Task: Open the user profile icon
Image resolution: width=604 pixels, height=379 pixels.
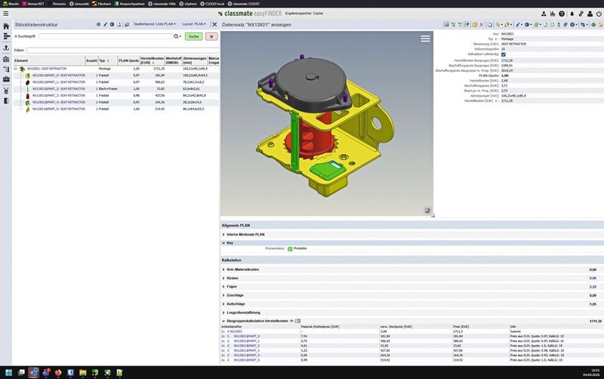Action: pyautogui.click(x=590, y=14)
